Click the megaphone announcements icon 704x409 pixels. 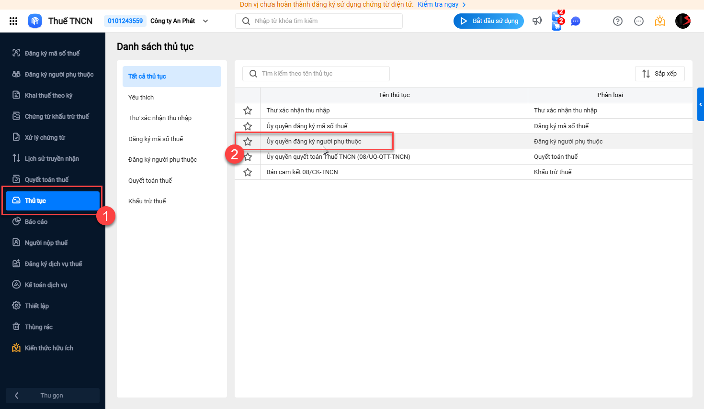(537, 21)
